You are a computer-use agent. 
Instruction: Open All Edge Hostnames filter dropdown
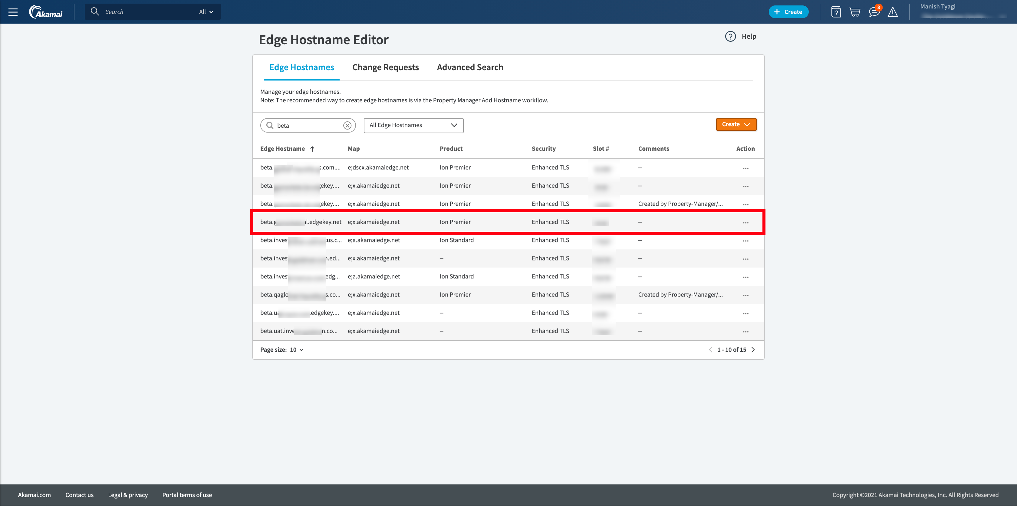tap(413, 125)
